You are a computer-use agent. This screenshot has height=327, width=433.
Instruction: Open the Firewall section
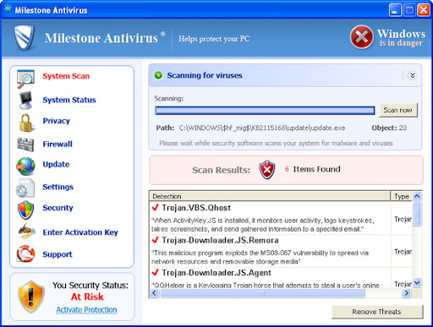coord(58,144)
